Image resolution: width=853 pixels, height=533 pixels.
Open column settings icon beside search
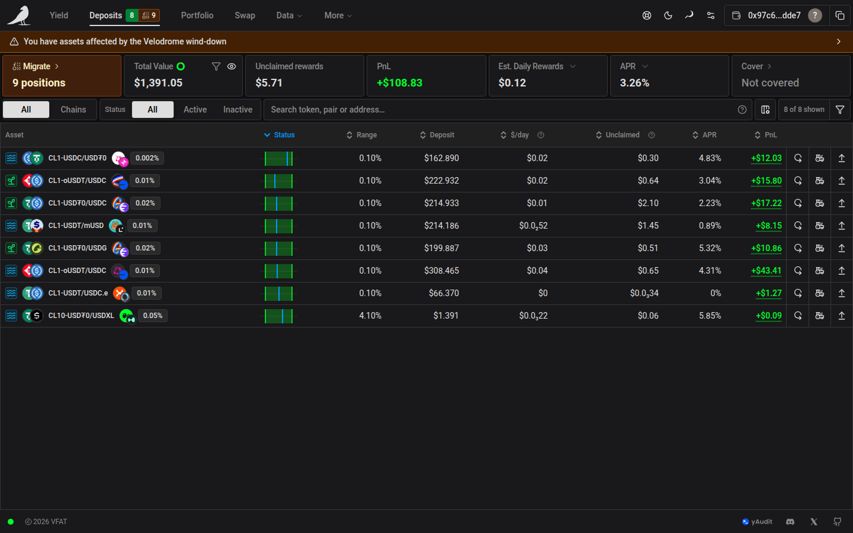[x=765, y=110]
